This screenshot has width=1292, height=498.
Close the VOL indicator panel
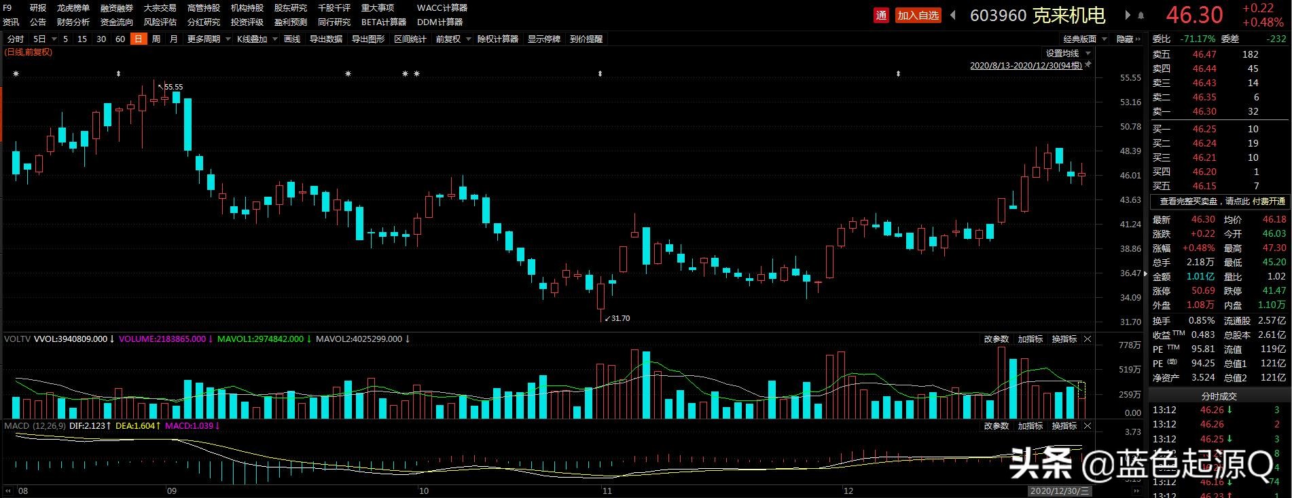(1088, 339)
